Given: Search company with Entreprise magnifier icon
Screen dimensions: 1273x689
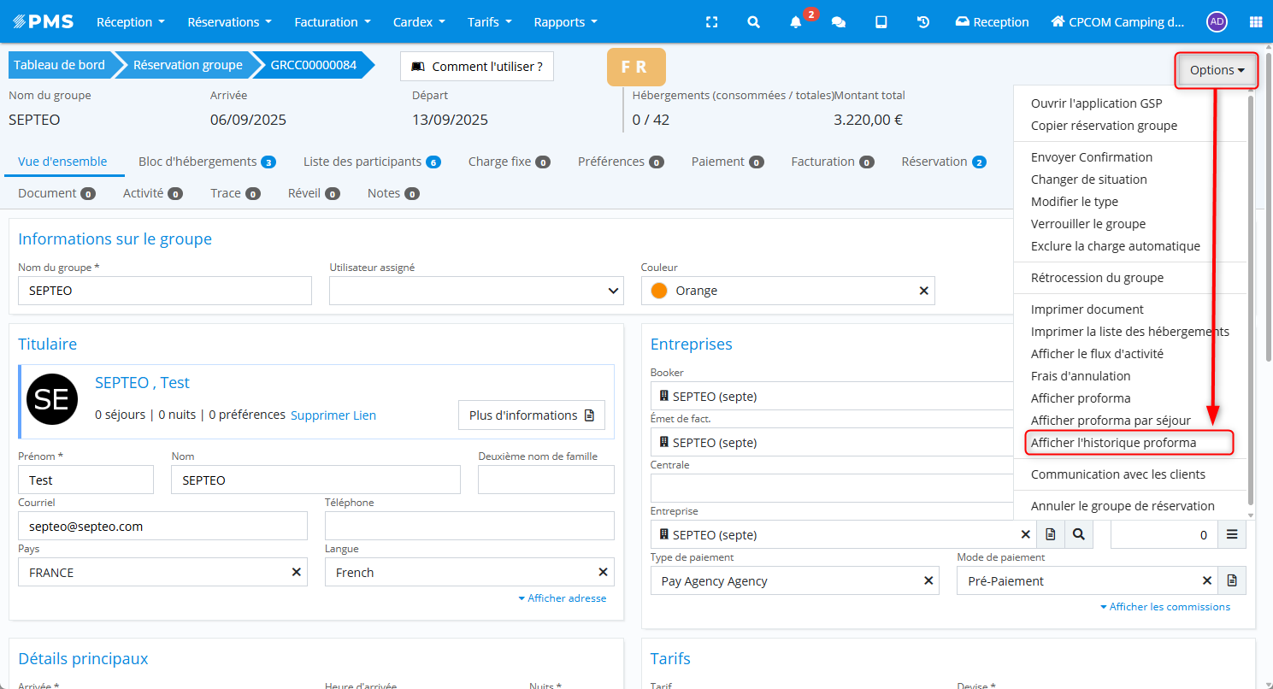Looking at the screenshot, I should 1079,534.
